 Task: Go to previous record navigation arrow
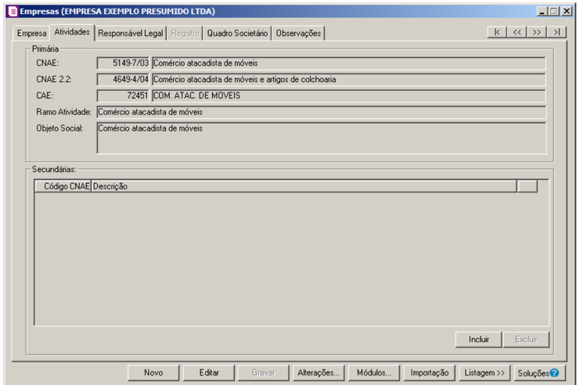(517, 32)
